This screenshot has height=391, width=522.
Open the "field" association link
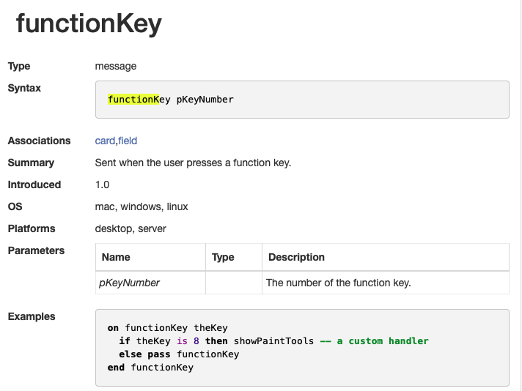click(128, 141)
